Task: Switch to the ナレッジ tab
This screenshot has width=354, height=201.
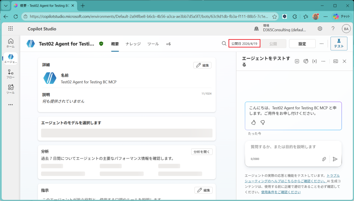Action: [x=133, y=44]
